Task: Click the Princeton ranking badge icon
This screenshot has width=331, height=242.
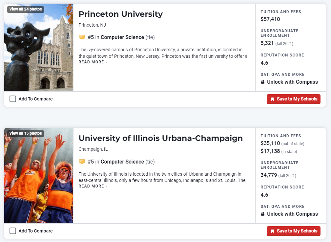Action: (82, 37)
